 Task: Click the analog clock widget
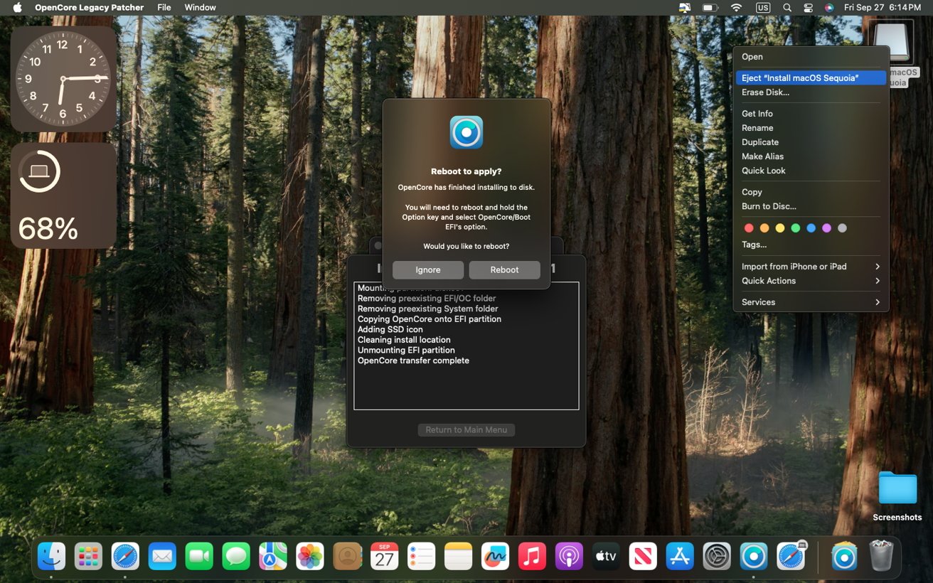pos(63,78)
